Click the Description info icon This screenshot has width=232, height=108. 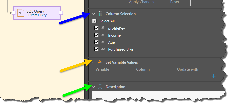(100, 87)
